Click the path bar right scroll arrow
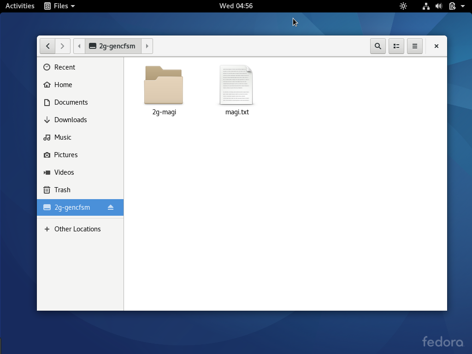472x354 pixels. click(147, 46)
